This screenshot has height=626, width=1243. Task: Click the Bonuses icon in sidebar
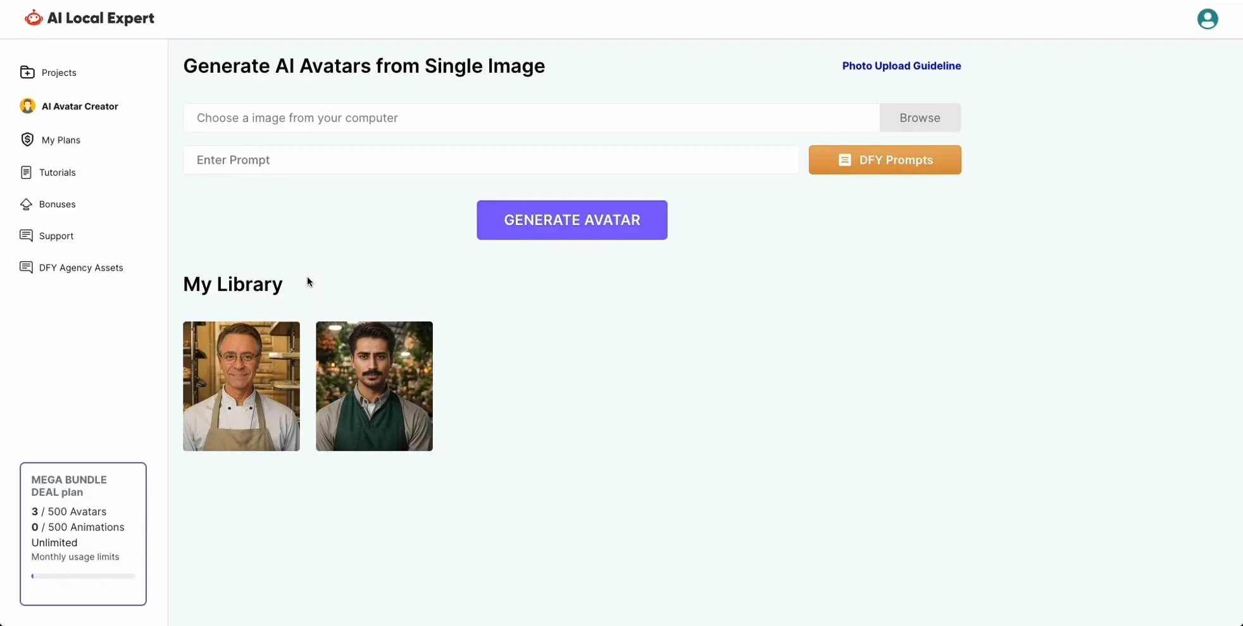point(26,204)
